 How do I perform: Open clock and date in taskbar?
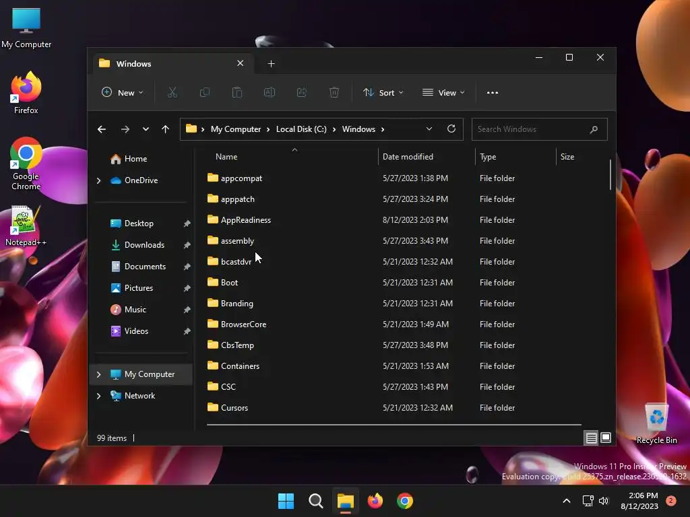639,501
